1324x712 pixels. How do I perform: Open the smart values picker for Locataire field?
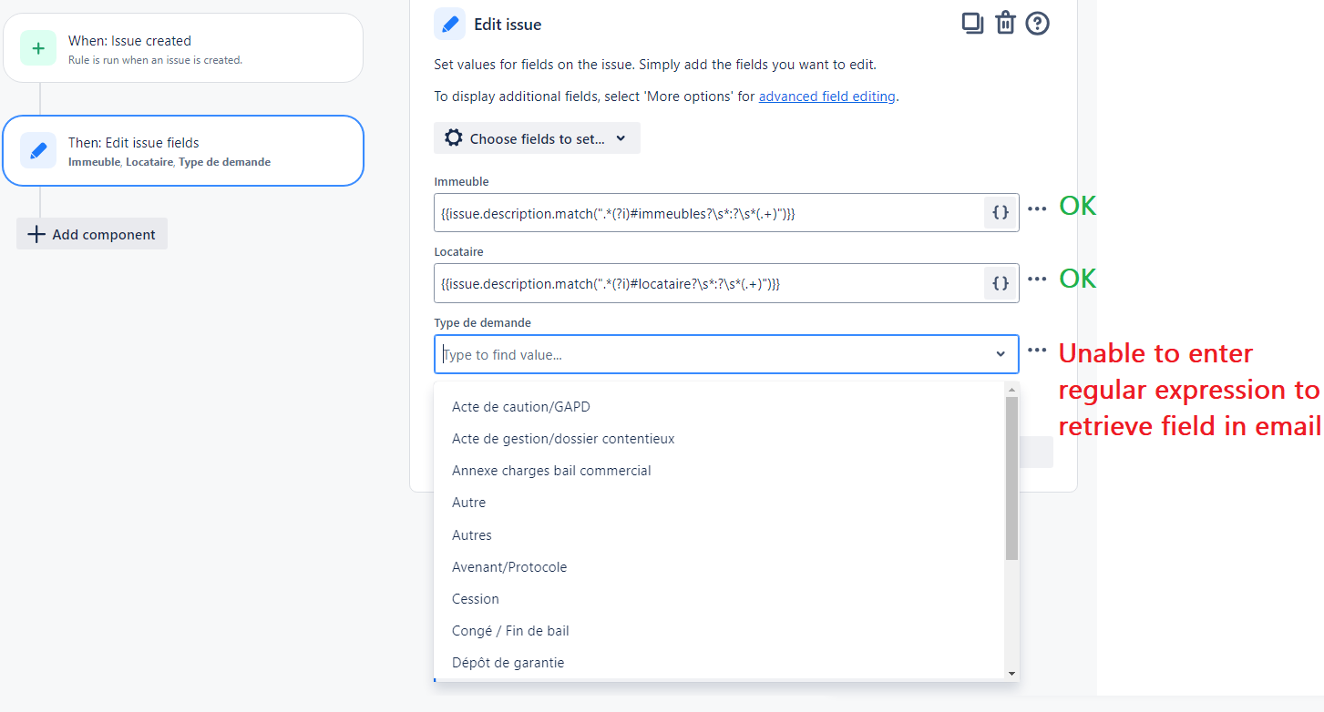[x=1000, y=283]
